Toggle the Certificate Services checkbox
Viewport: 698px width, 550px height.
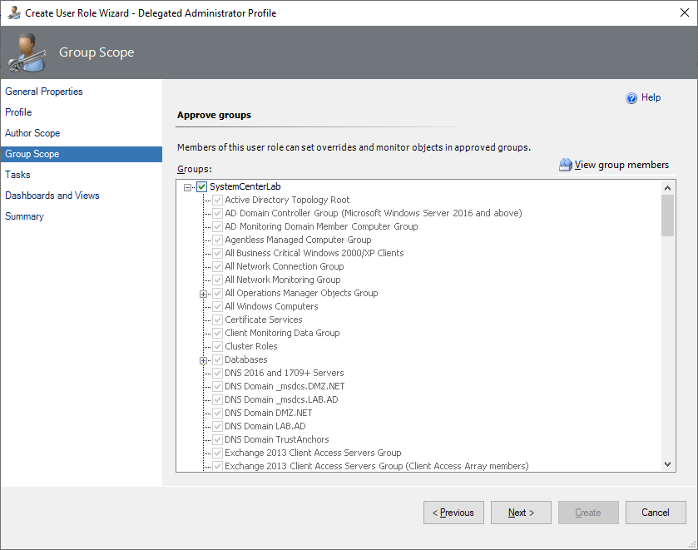tap(217, 320)
